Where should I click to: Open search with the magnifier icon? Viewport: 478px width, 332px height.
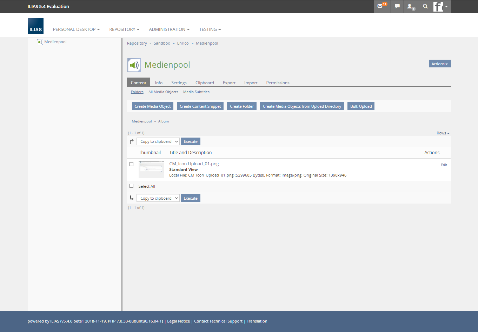425,6
